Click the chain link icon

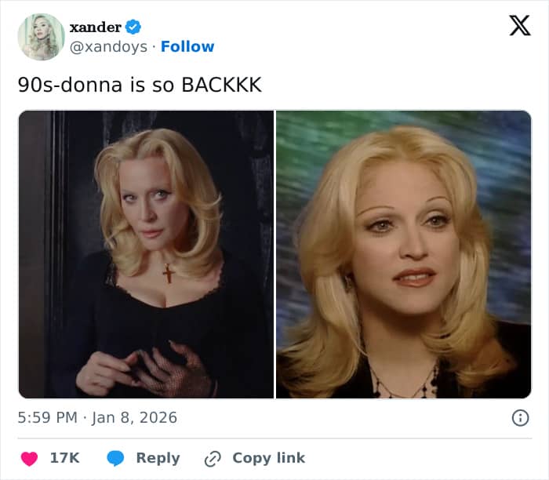point(212,458)
